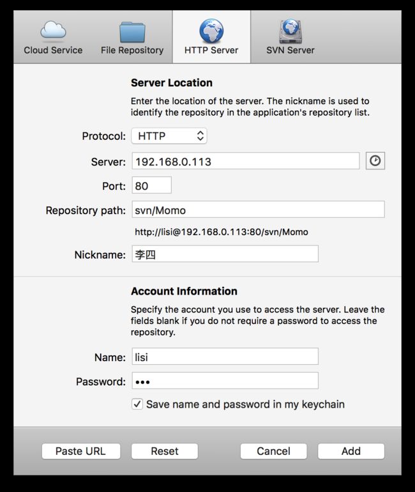Click the generated URL text http://lisi@192.168.0.113:80/svn/Momo

click(x=222, y=232)
